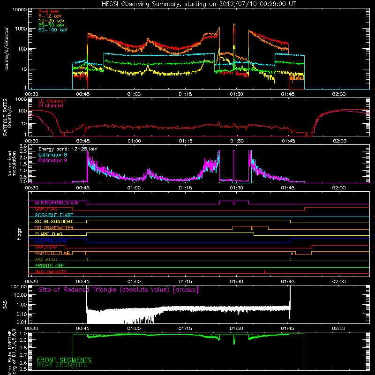Click the counts/s/detector axis label

coord(7,49)
